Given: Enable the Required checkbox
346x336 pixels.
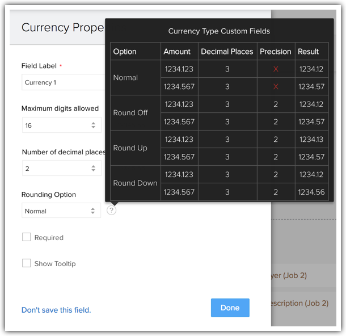Looking at the screenshot, I should pos(27,237).
